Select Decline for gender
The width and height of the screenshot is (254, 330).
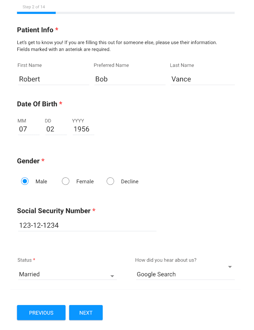110,181
